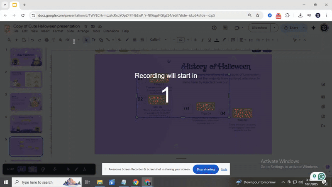Open Chrome from the Windows taskbar
Screen dimensions: 332x187
pos(135,182)
